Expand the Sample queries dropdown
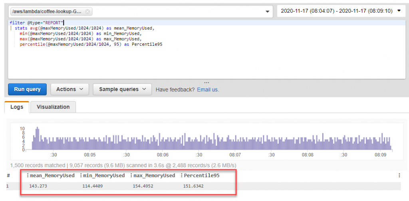This screenshot has width=409, height=201. point(122,89)
